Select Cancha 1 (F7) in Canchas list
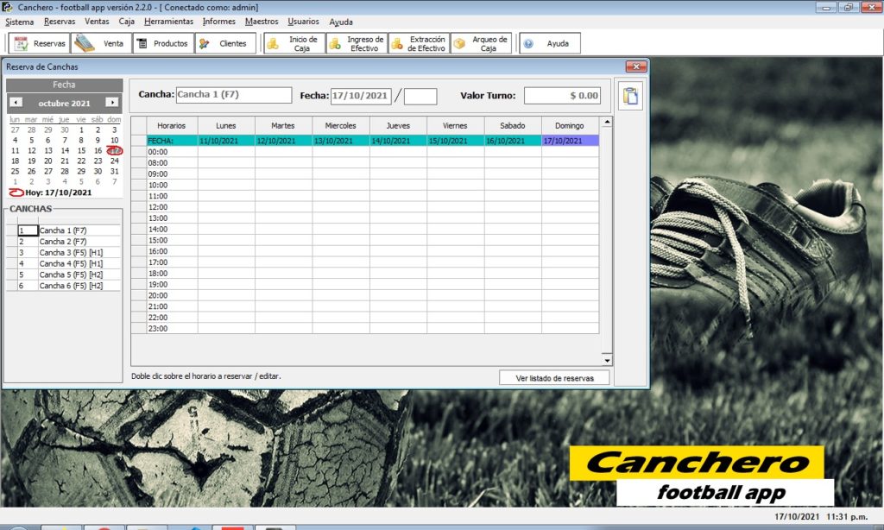Image resolution: width=884 pixels, height=530 pixels. point(63,230)
